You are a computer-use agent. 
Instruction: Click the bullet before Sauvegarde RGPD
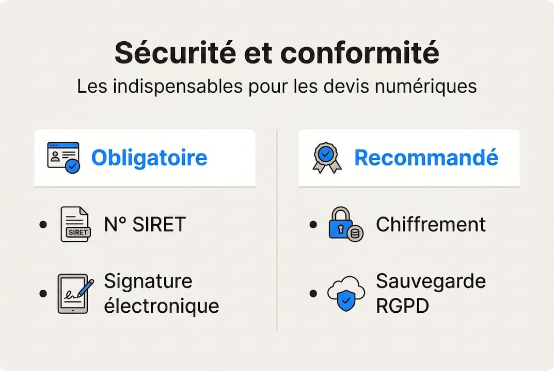pyautogui.click(x=313, y=294)
